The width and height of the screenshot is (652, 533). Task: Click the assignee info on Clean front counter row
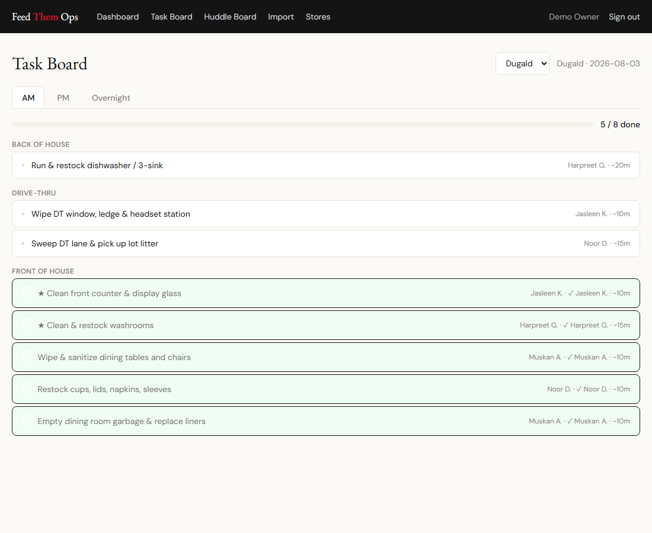tap(580, 293)
